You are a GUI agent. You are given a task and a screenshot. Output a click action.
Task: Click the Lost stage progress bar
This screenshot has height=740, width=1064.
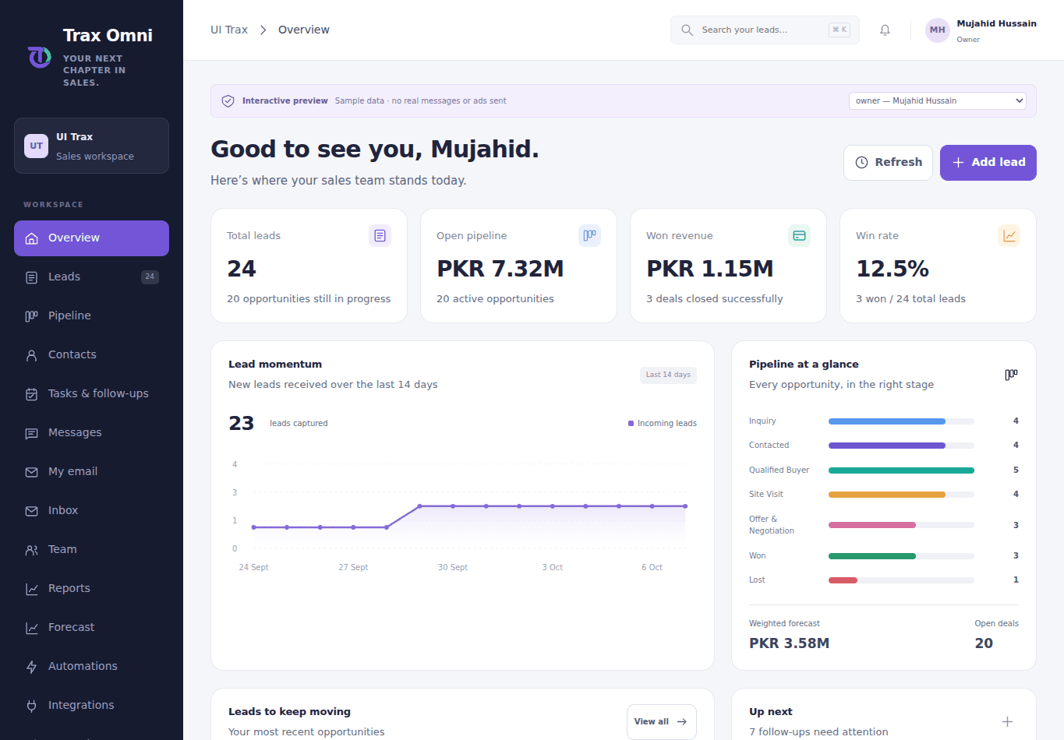[x=901, y=580]
